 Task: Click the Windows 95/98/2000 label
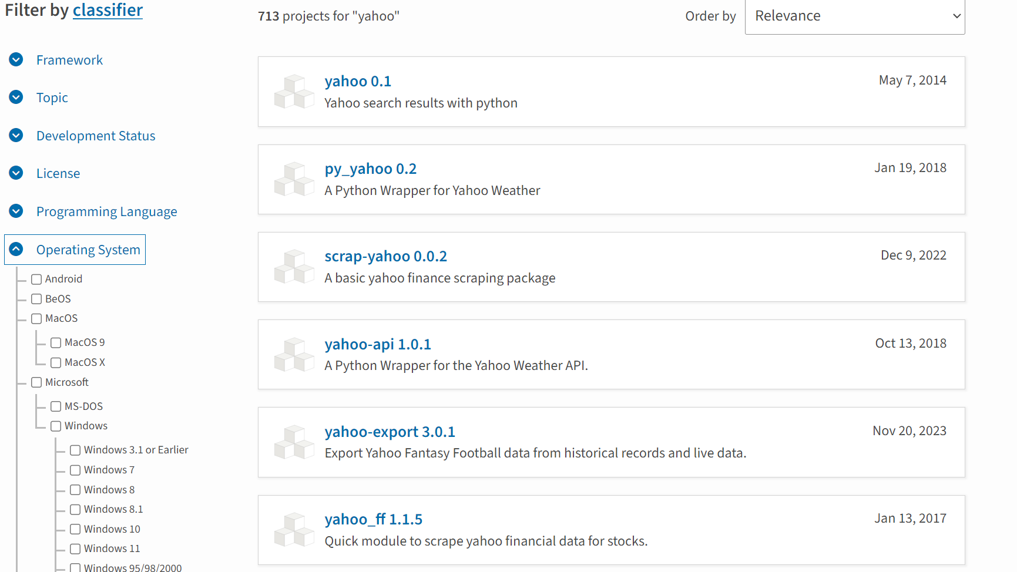click(133, 567)
